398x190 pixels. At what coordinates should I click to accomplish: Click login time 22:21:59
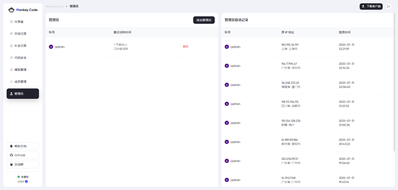pyautogui.click(x=344, y=49)
